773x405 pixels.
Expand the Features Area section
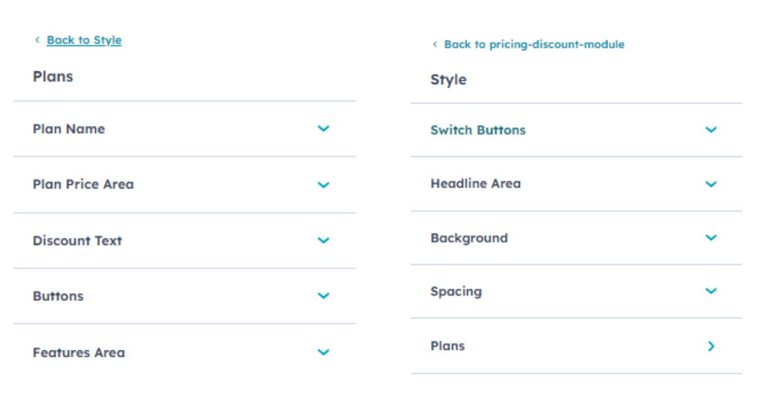(x=324, y=352)
